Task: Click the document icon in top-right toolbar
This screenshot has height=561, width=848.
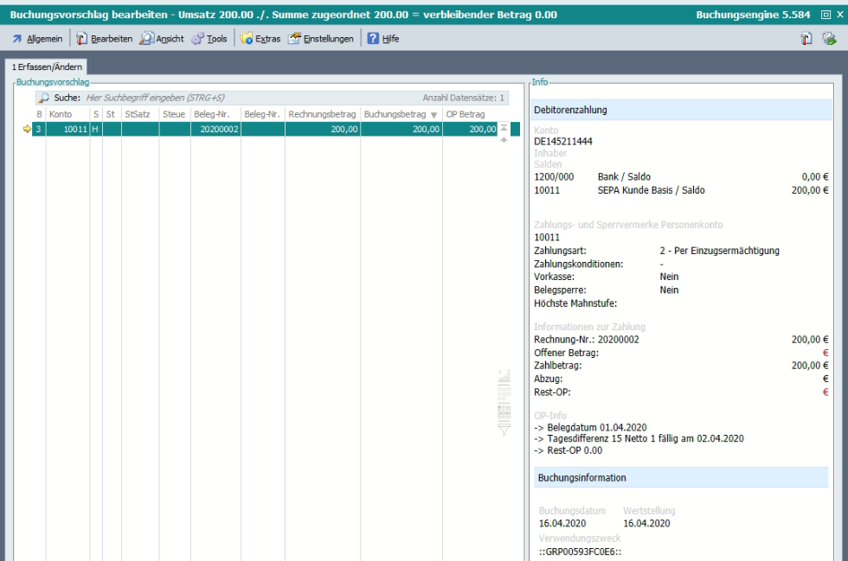Action: (806, 39)
